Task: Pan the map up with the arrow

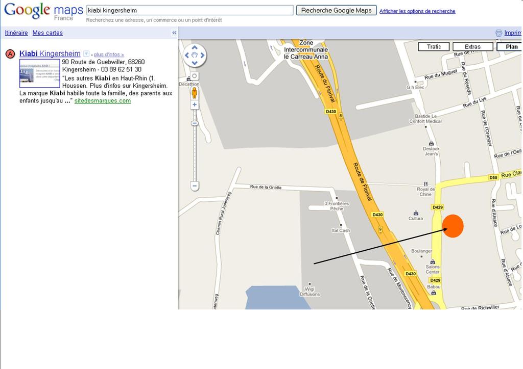Action: coord(195,47)
